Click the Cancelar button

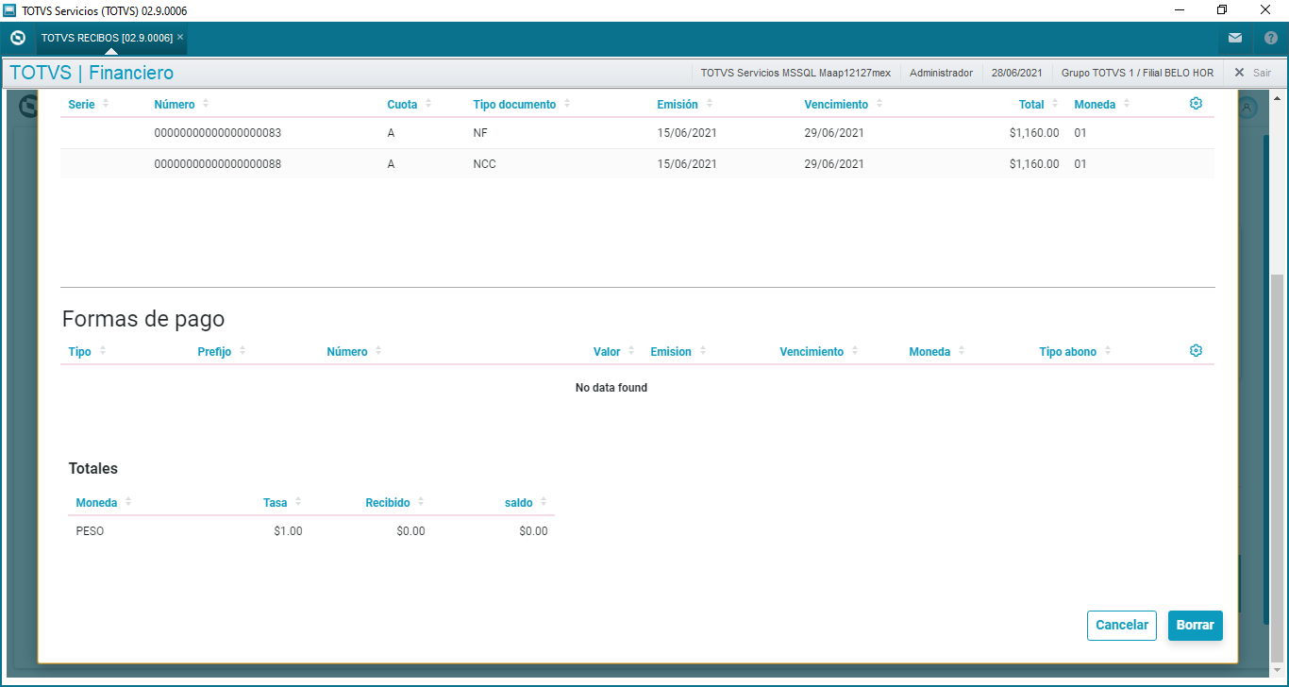(1122, 626)
